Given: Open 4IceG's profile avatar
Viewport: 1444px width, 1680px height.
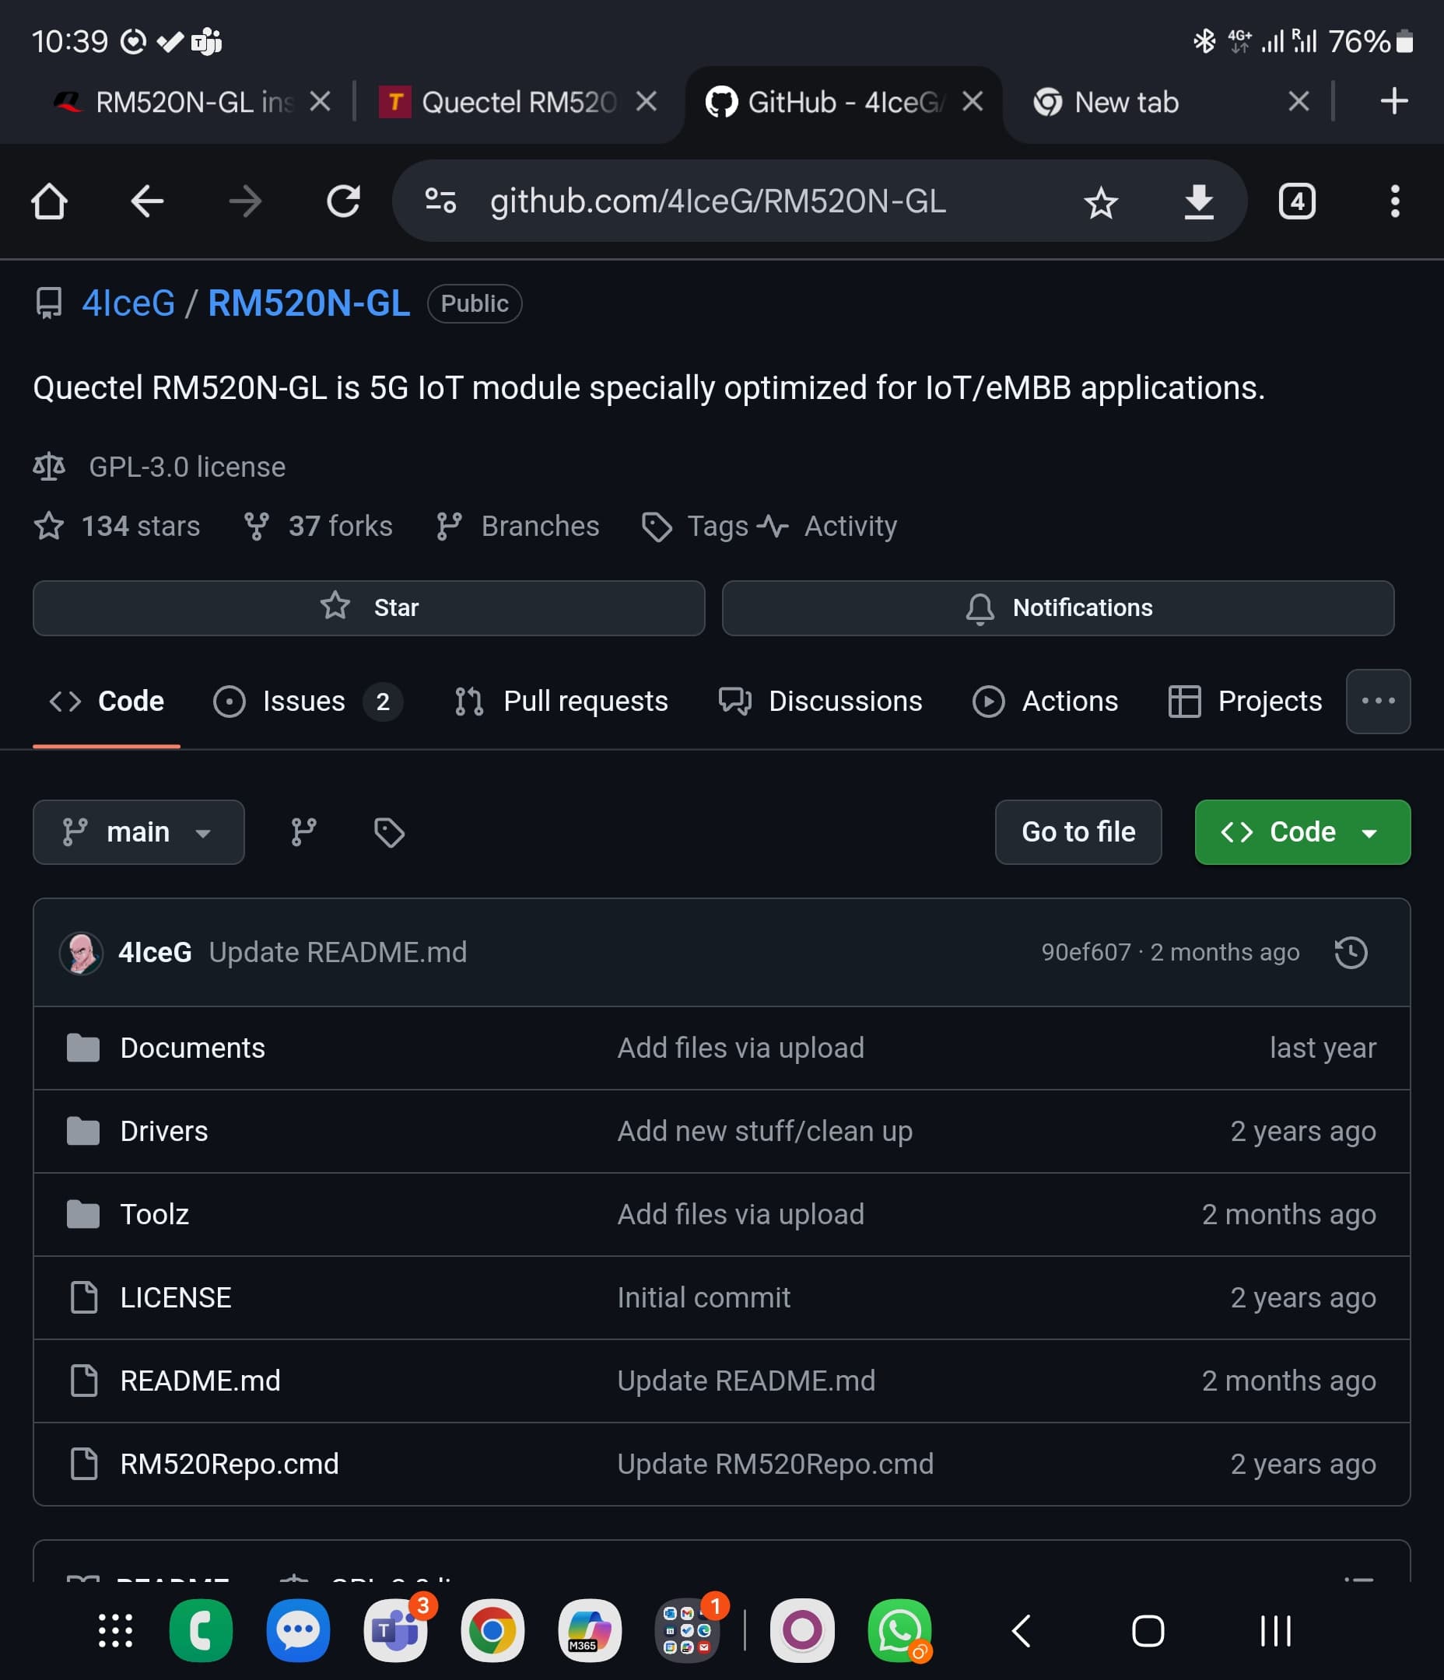Looking at the screenshot, I should click(x=81, y=954).
